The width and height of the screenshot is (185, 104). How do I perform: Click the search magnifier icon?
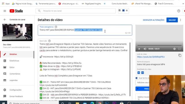[x=39, y=11]
